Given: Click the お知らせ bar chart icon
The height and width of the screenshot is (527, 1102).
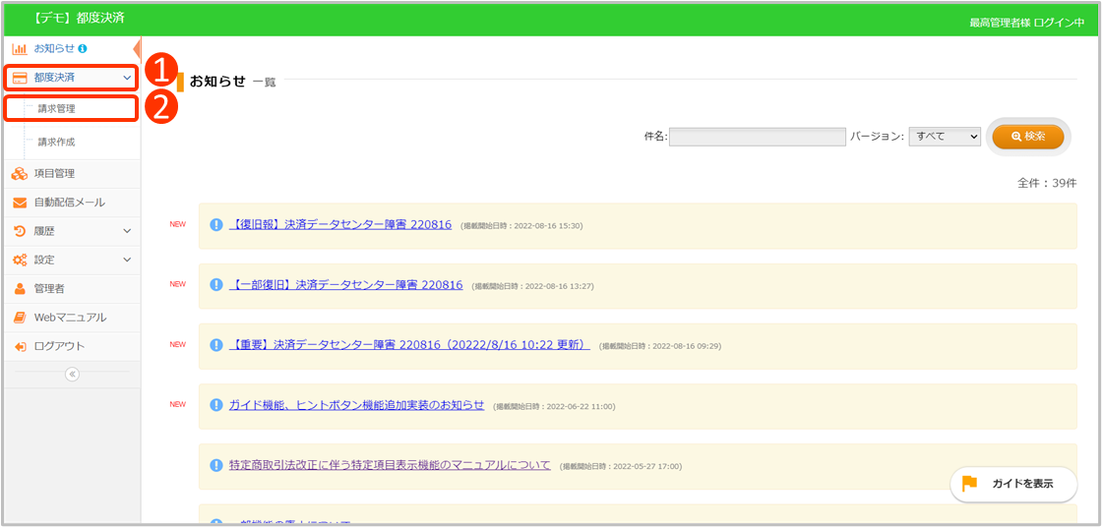Looking at the screenshot, I should pyautogui.click(x=20, y=48).
